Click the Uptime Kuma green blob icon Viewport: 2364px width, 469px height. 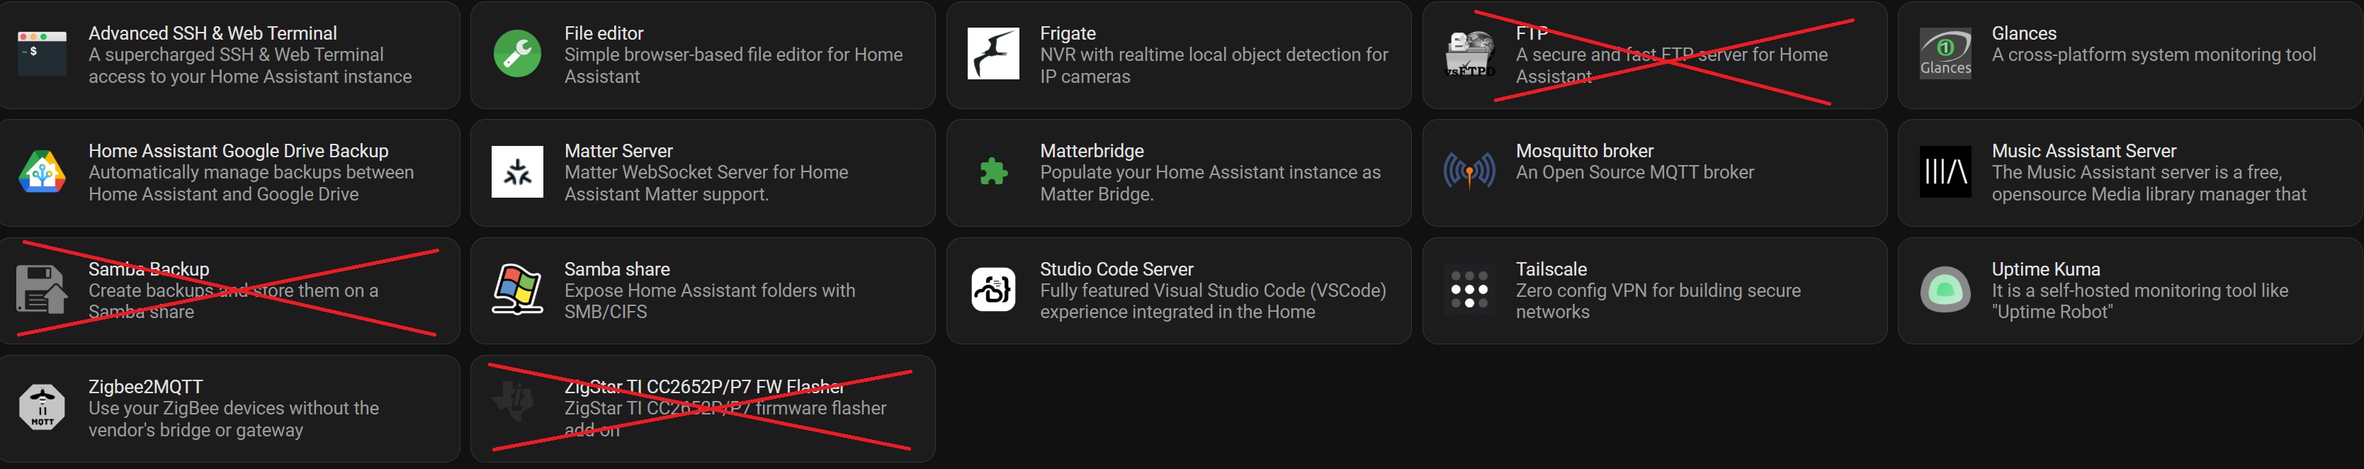click(1945, 290)
